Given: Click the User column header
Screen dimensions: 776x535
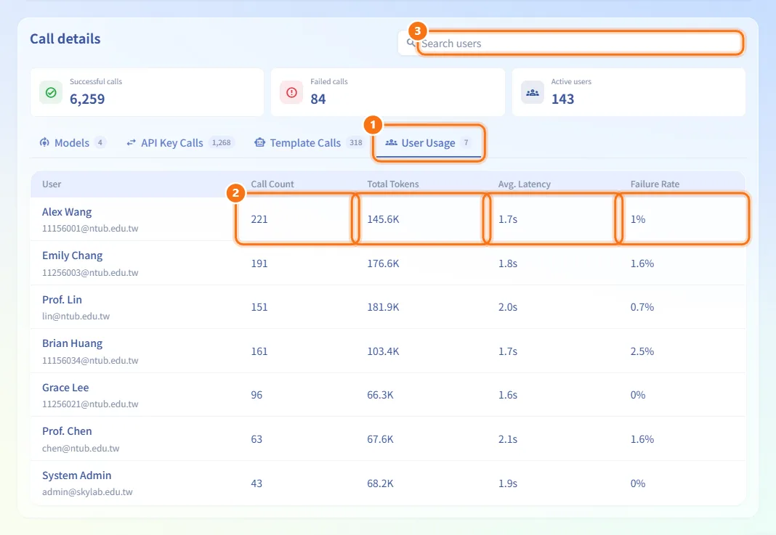Looking at the screenshot, I should pyautogui.click(x=52, y=184).
